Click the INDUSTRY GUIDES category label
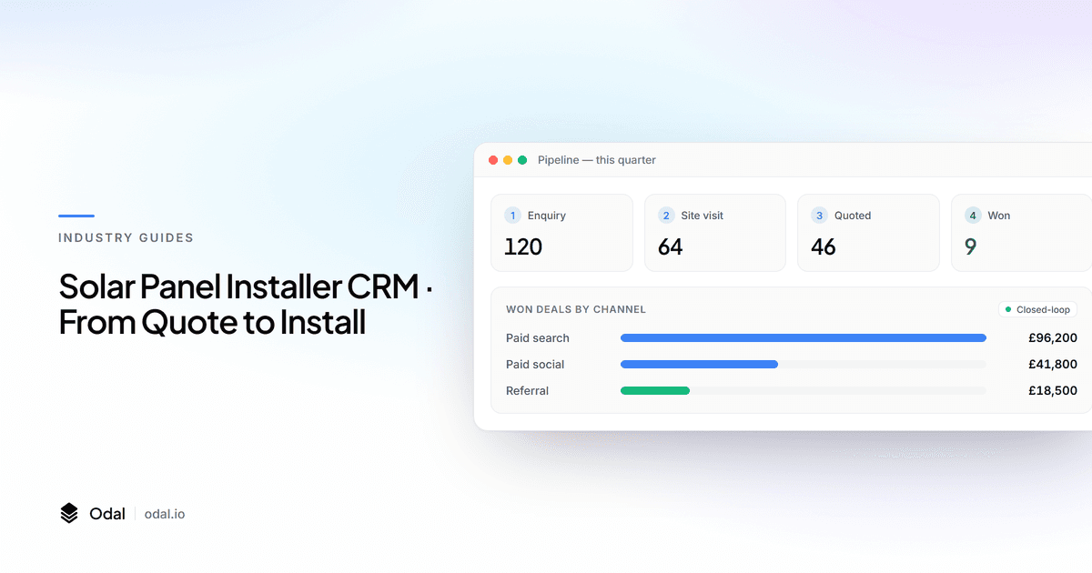 [126, 238]
